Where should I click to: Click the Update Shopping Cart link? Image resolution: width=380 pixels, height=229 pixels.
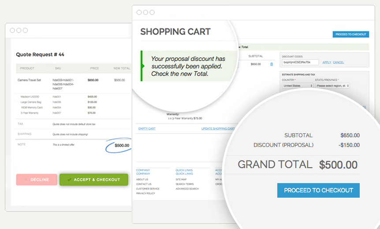pyautogui.click(x=218, y=128)
